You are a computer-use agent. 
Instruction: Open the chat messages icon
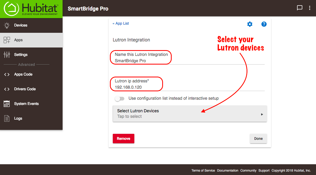coord(299,8)
